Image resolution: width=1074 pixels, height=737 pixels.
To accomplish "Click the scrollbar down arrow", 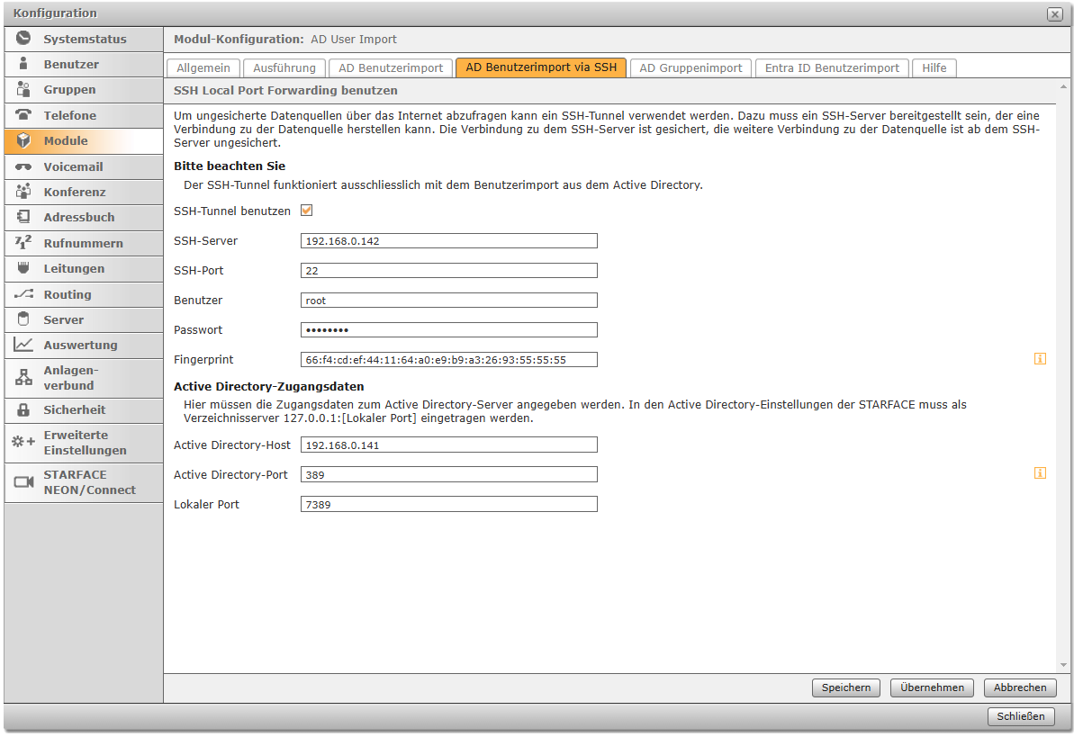I will (x=1064, y=665).
